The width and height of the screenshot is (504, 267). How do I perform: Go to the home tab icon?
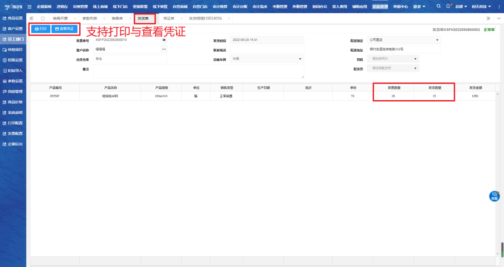point(42,18)
